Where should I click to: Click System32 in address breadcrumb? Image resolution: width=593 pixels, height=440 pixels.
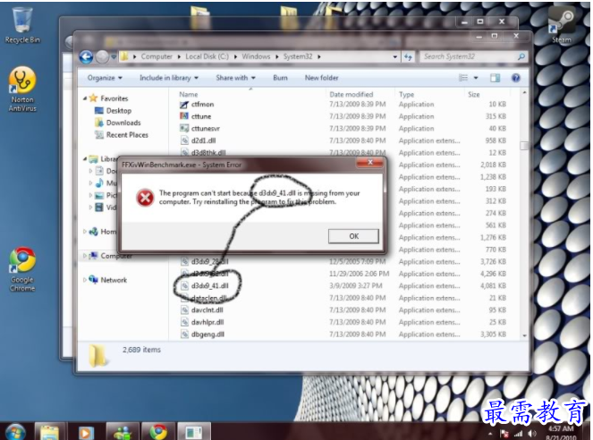tap(298, 56)
